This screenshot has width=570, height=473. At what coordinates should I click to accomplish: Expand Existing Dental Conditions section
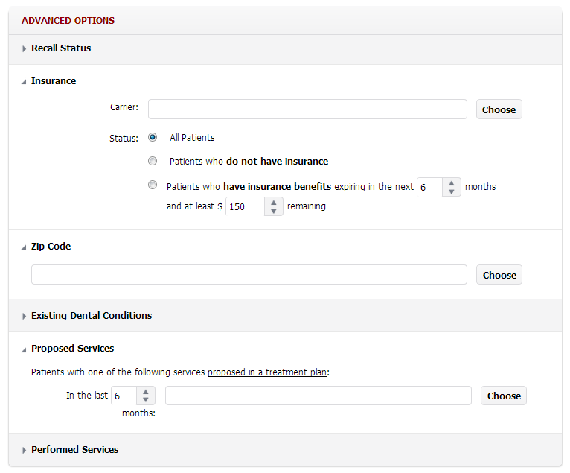[x=91, y=316]
